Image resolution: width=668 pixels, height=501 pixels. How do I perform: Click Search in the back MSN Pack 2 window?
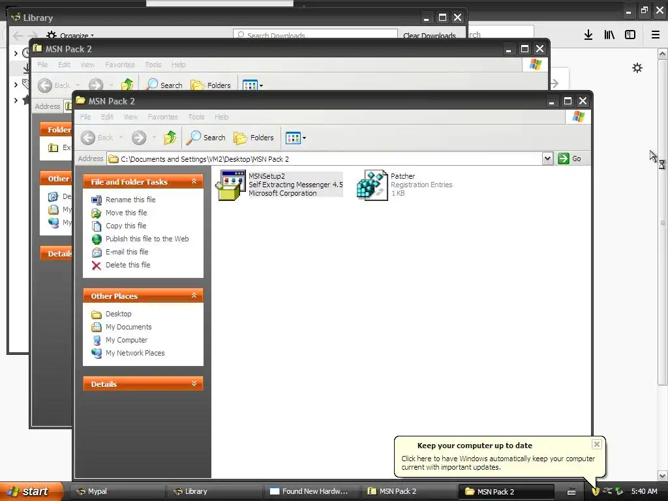(x=164, y=85)
